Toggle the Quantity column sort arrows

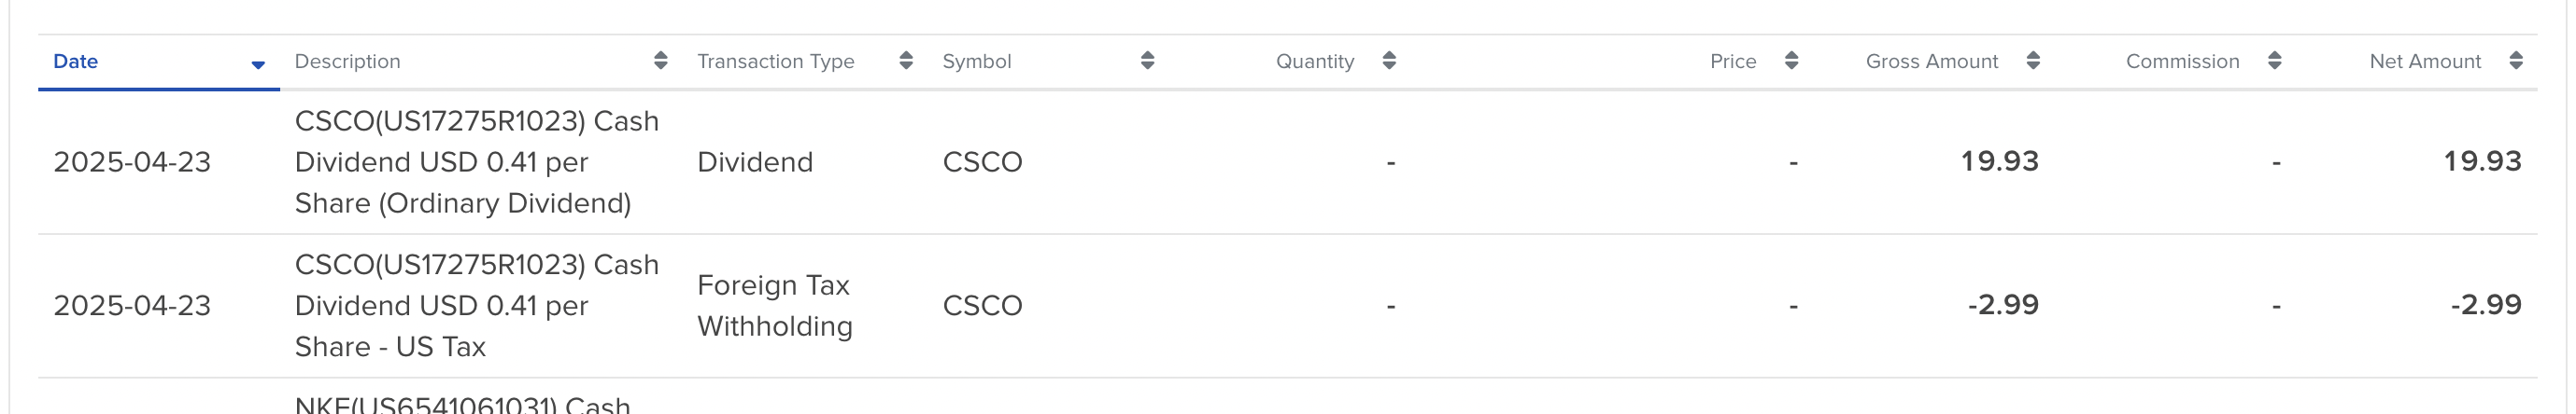pos(1389,61)
